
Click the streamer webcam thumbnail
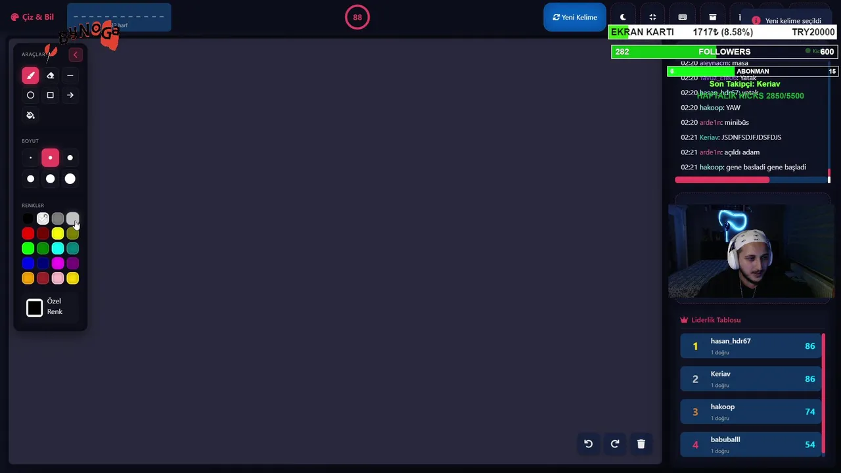pos(750,251)
